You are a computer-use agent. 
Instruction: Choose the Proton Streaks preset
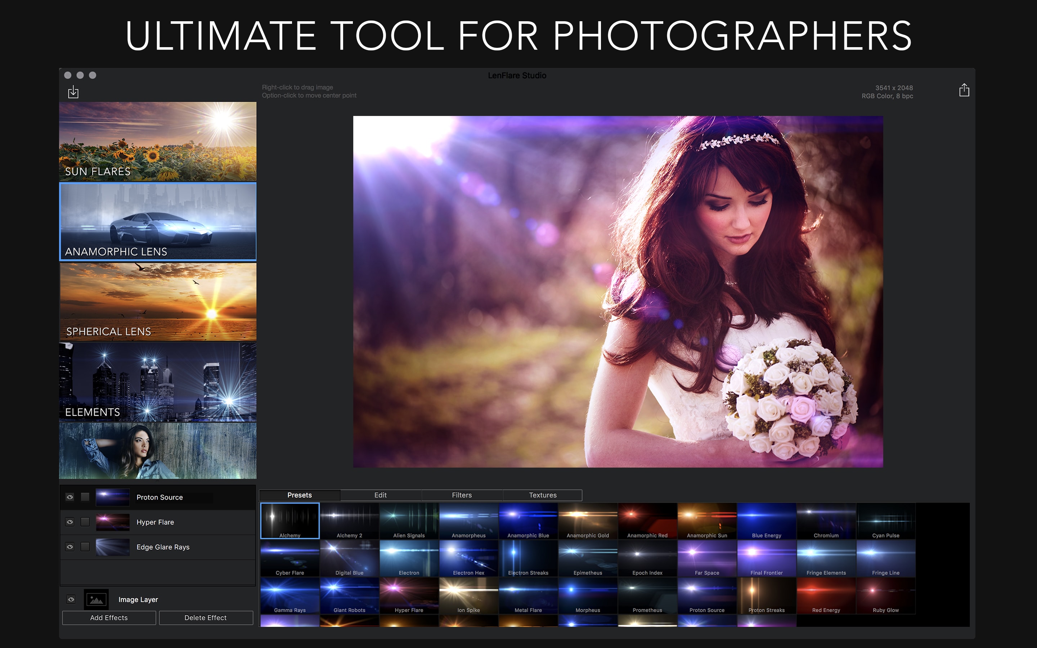coord(766,595)
